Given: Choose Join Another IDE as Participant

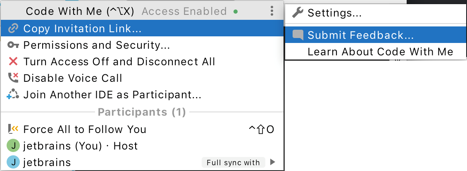Looking at the screenshot, I should (112, 95).
